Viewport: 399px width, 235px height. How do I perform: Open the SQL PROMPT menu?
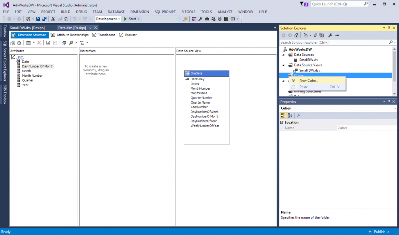click(x=165, y=12)
